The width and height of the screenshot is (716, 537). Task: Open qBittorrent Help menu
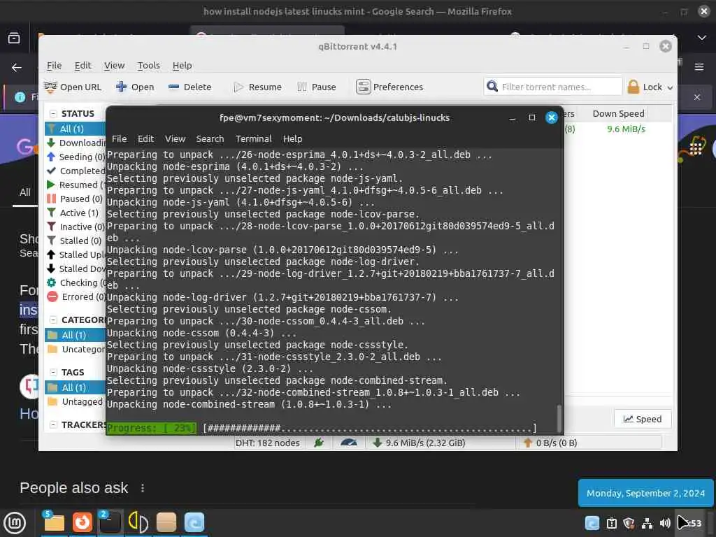(182, 65)
